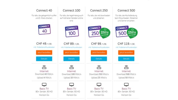Open Details for Connect 250
This screenshot has width=178, height=100.
coord(99,59)
